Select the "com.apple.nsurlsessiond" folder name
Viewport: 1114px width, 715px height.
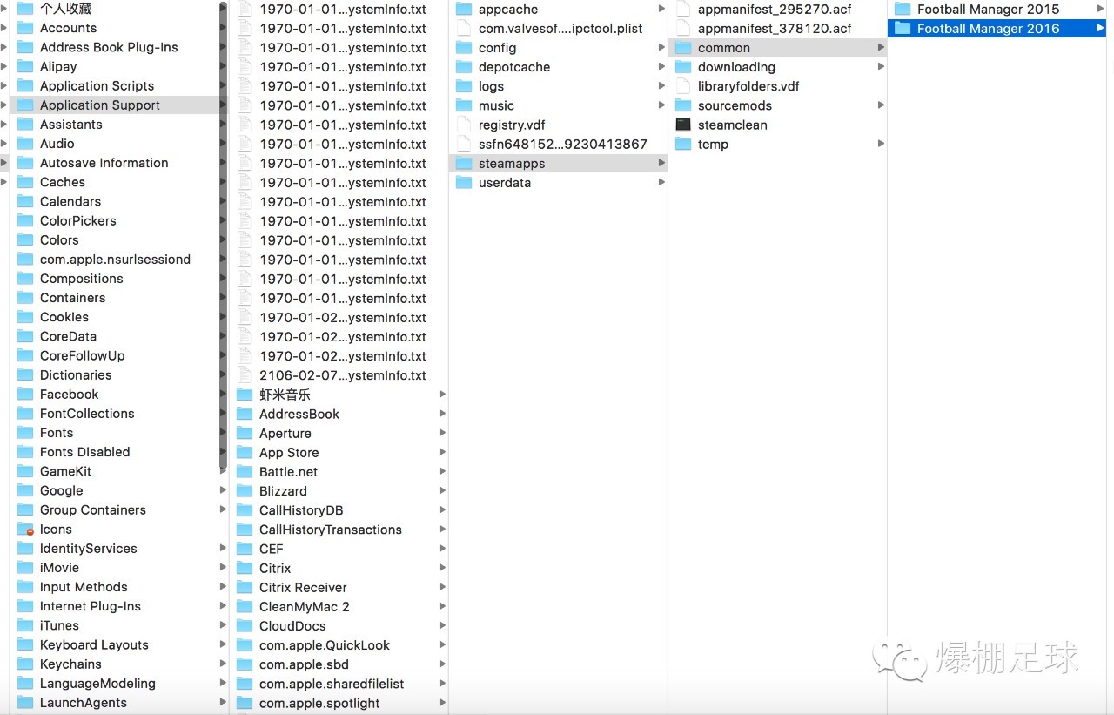115,260
